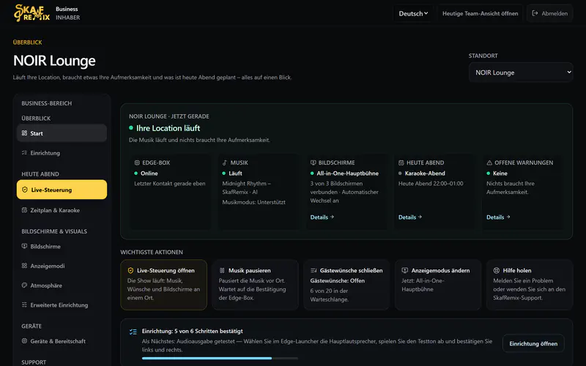Click the shield icon in Live-Steuerung

25,190
